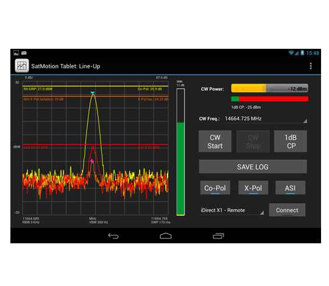The width and height of the screenshot is (329, 286).
Task: Click the Co-Pol: 20.9 dB readout
Action: coord(150,89)
